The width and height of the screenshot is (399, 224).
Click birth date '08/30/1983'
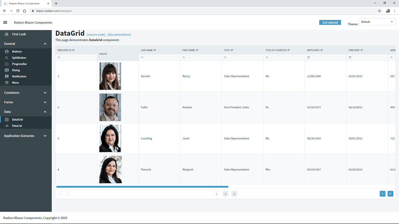[x=314, y=139]
